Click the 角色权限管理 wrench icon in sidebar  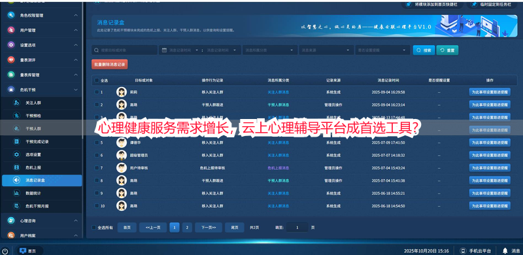tap(11, 15)
